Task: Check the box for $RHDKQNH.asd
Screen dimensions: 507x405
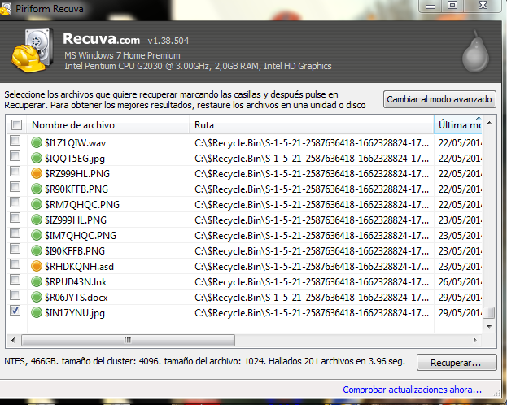Action: click(x=15, y=264)
